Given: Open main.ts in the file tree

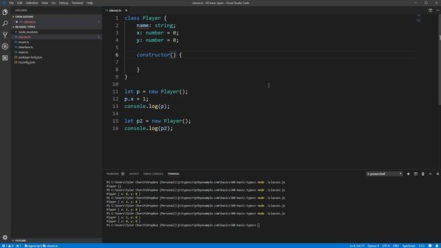Looking at the screenshot, I should coord(23,52).
